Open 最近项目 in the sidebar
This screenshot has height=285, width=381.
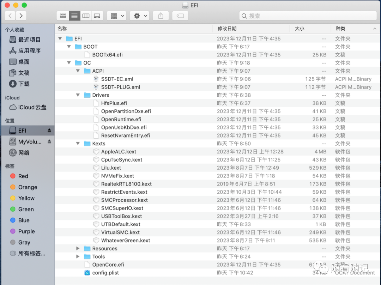tap(25, 40)
